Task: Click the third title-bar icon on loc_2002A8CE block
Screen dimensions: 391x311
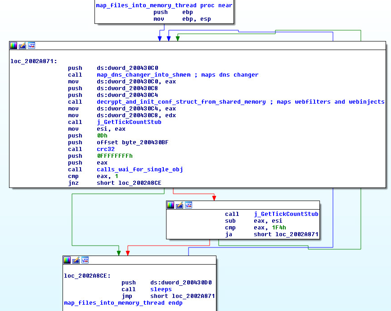Action: click(85, 260)
